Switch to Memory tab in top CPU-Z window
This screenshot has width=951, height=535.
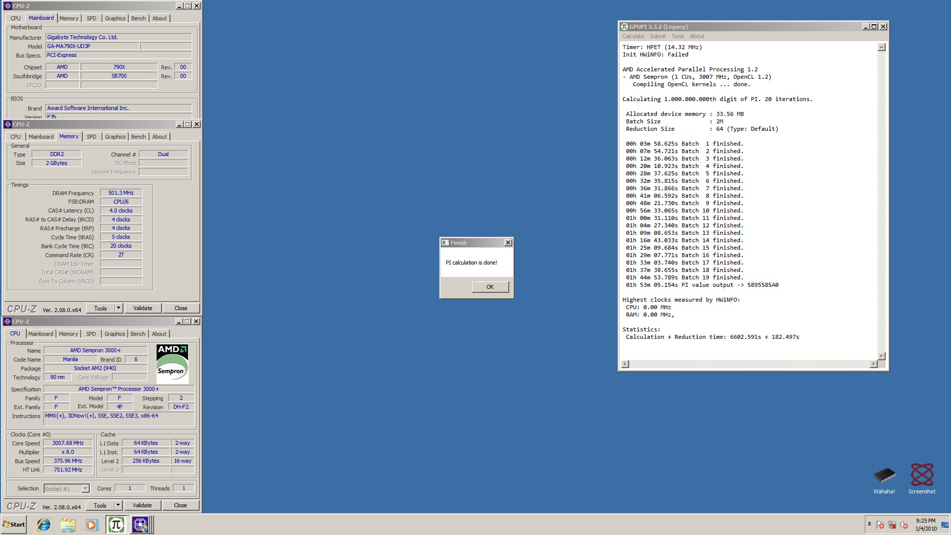pos(69,18)
